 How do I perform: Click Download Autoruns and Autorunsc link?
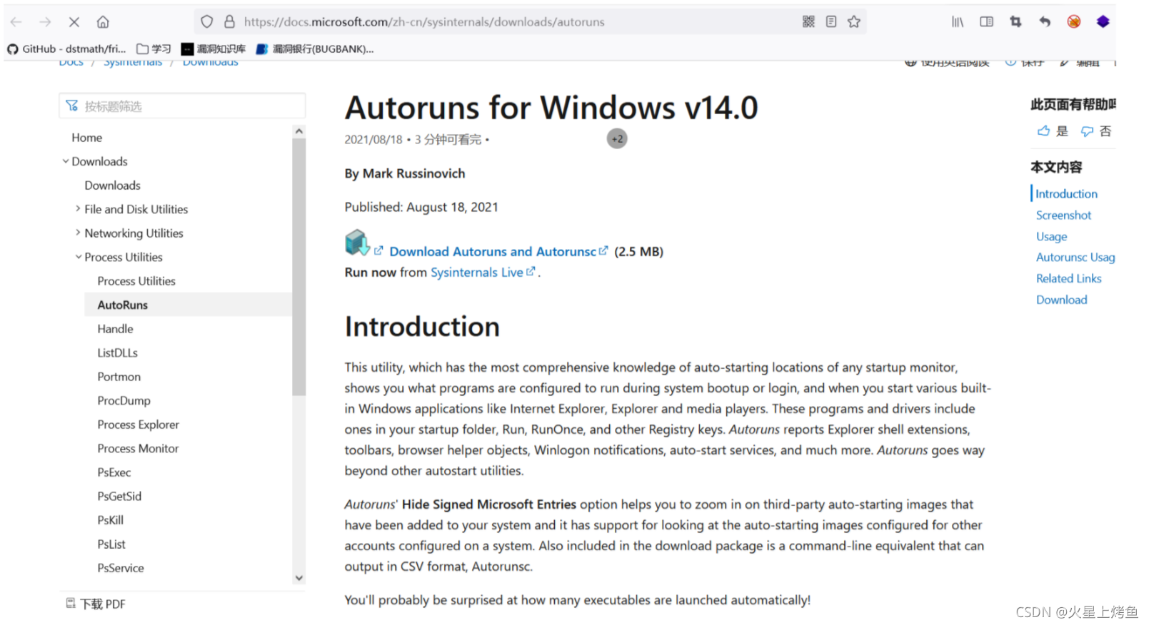pos(493,252)
